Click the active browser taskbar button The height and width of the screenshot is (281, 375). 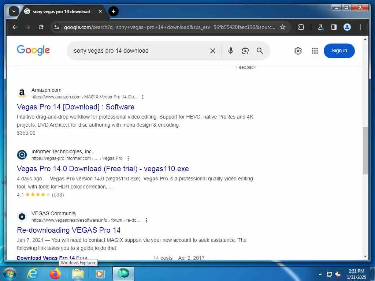tap(123, 274)
